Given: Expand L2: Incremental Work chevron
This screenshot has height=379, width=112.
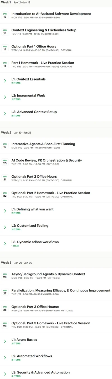Looking at the screenshot, I should tap(5, 97).
